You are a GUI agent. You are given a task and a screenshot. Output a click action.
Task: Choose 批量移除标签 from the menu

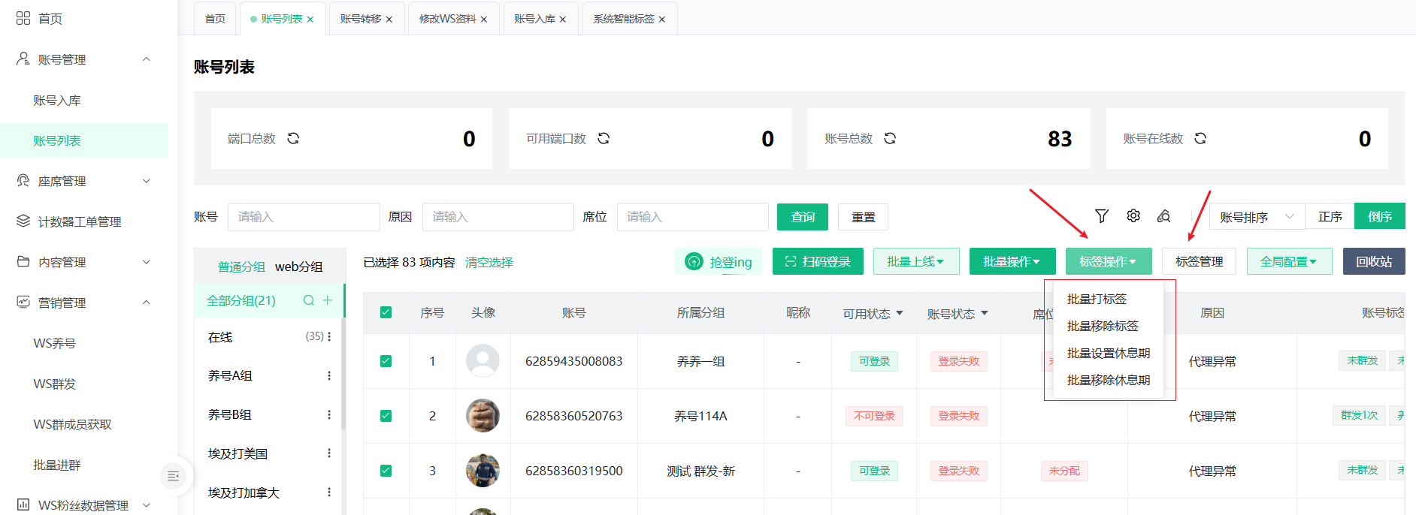tap(1109, 326)
